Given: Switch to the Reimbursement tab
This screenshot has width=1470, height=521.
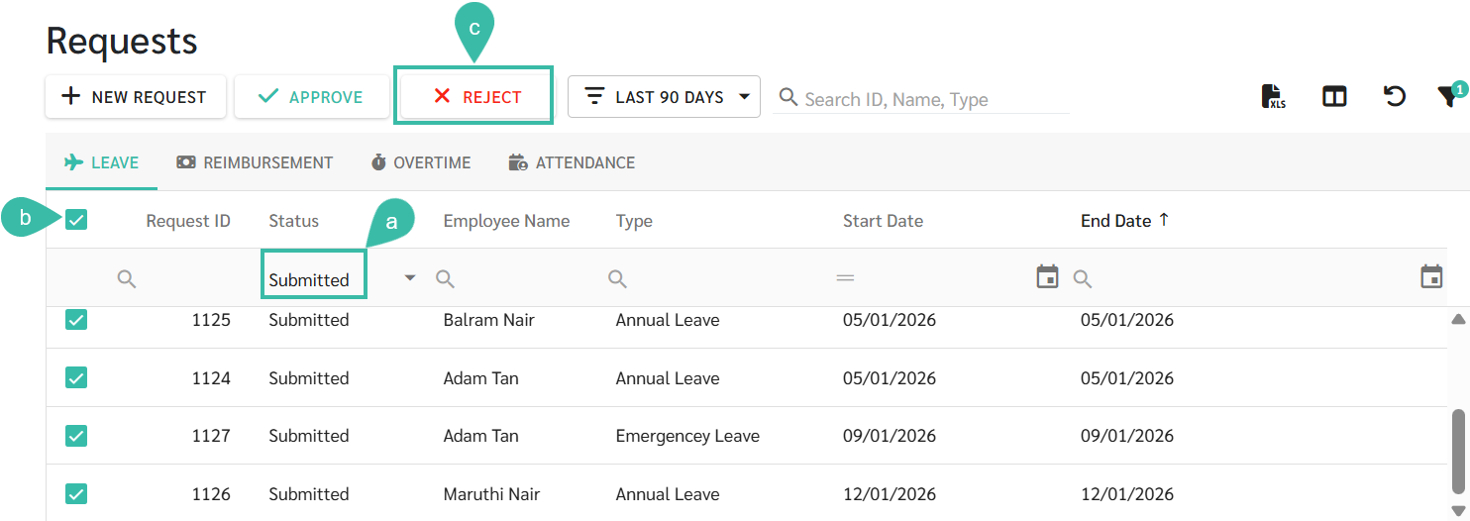Looking at the screenshot, I should click(x=255, y=162).
